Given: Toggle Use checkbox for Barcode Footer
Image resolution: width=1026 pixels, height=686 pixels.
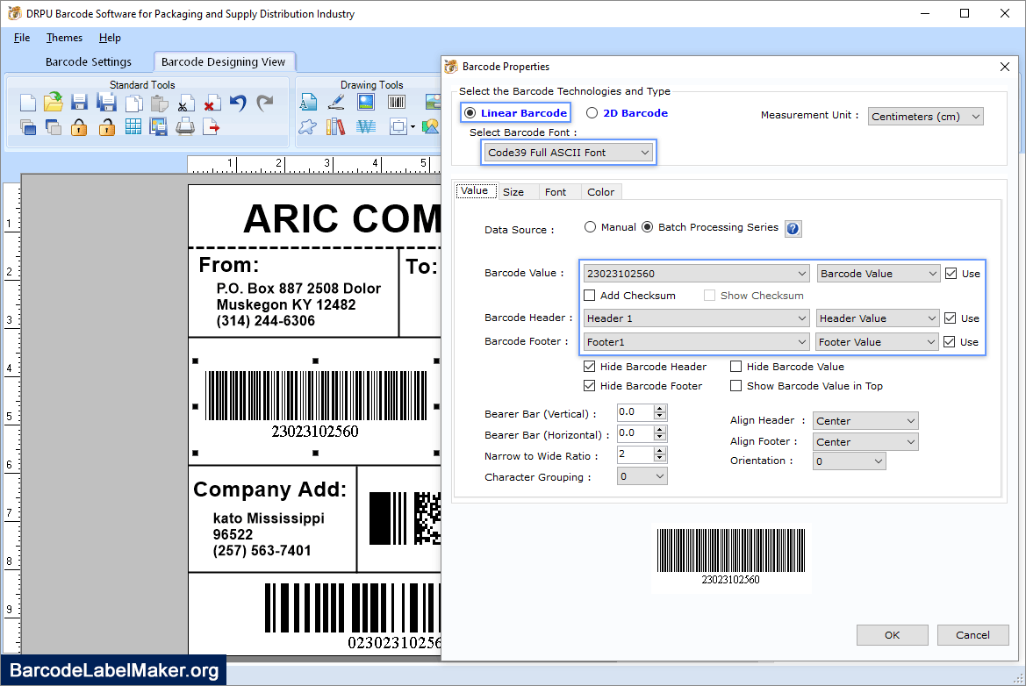Looking at the screenshot, I should 950,342.
